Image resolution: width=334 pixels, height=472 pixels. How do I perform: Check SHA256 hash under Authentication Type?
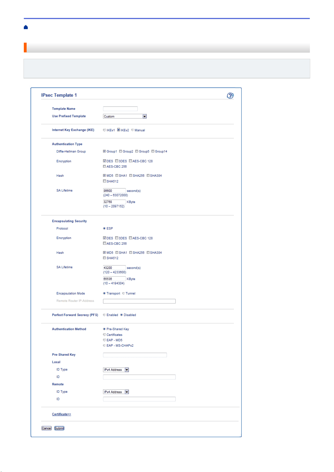coord(131,176)
